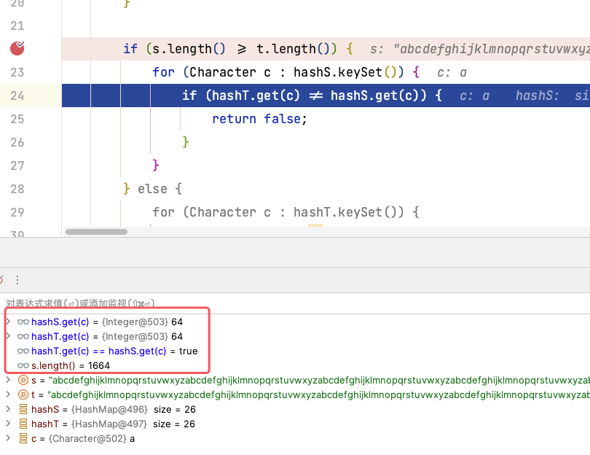This screenshot has height=455, width=590.
Task: Focus the evaluate expression input field
Action: pyautogui.click(x=295, y=303)
